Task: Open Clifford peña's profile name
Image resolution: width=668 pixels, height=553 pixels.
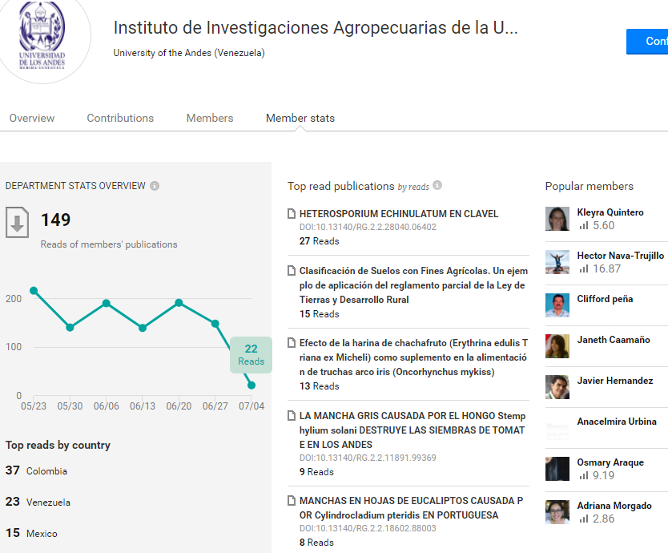Action: [605, 299]
